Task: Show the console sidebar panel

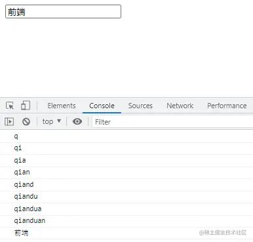Action: 9,121
